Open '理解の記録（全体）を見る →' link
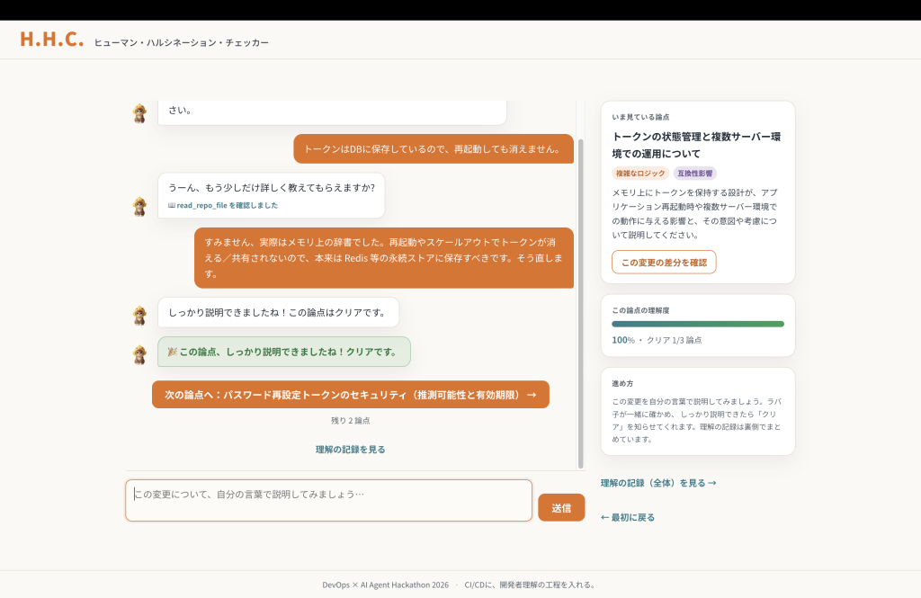The image size is (921, 598). click(658, 483)
